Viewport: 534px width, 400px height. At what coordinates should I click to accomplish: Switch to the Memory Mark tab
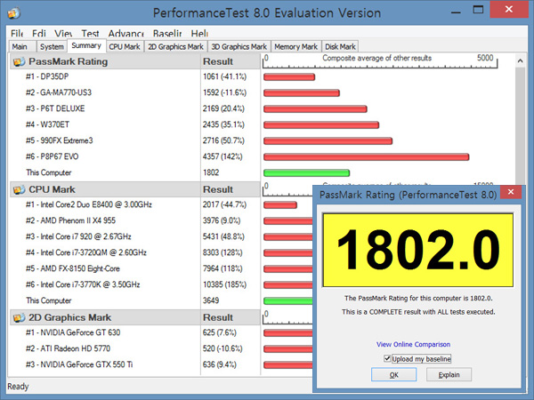(295, 46)
